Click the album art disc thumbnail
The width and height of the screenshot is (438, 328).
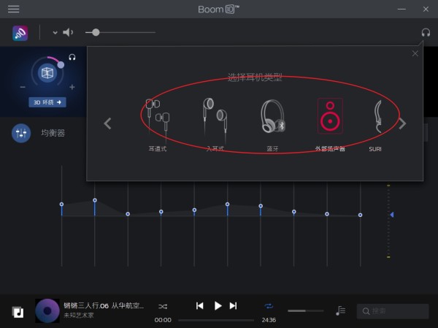pyautogui.click(x=47, y=310)
